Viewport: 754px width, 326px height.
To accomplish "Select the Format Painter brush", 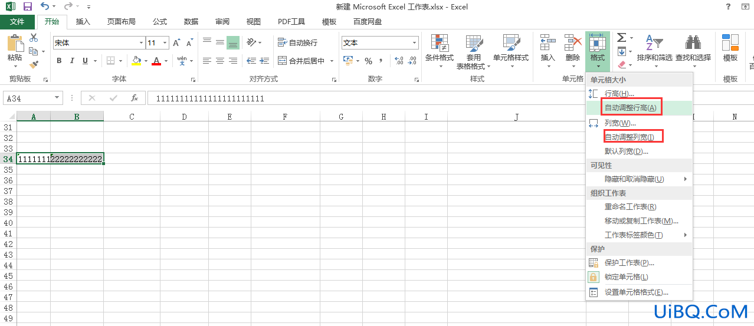I will click(34, 64).
